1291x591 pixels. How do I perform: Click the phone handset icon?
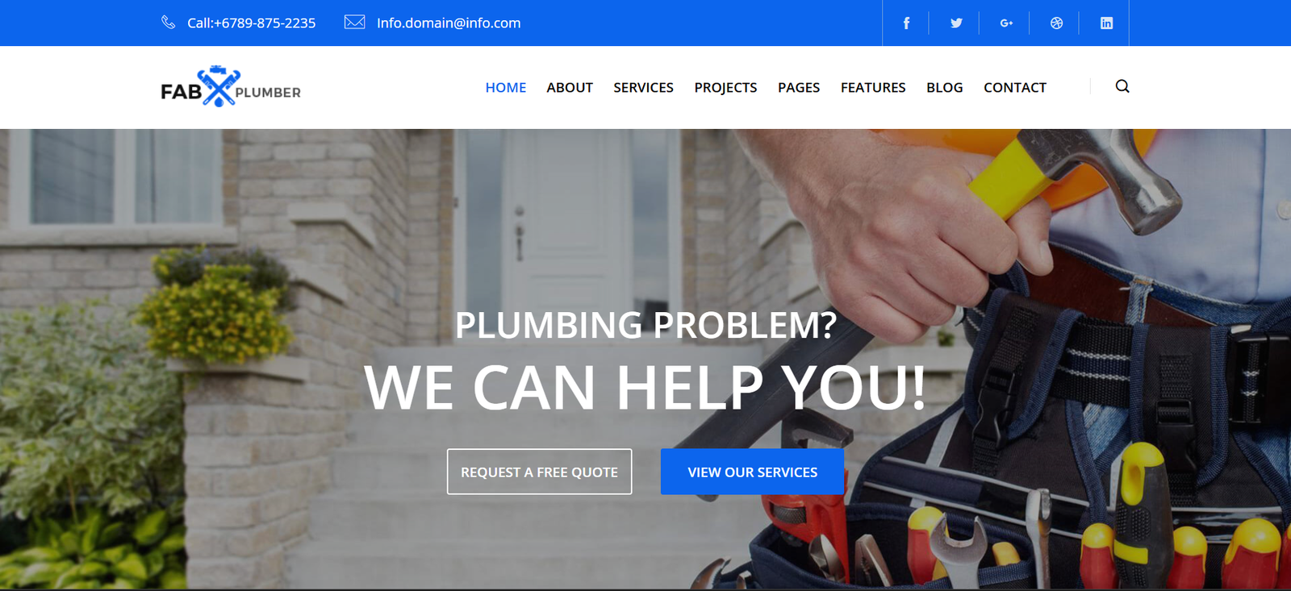coord(168,23)
